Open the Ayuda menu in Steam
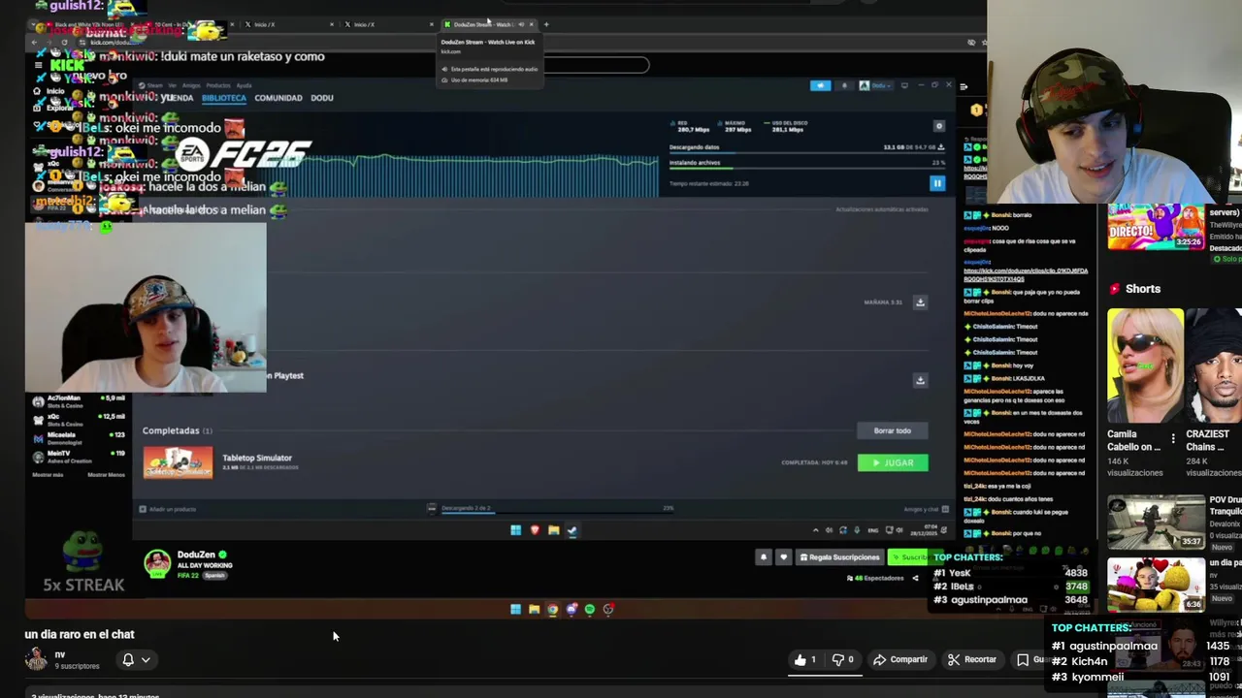The width and height of the screenshot is (1242, 698). [x=245, y=85]
